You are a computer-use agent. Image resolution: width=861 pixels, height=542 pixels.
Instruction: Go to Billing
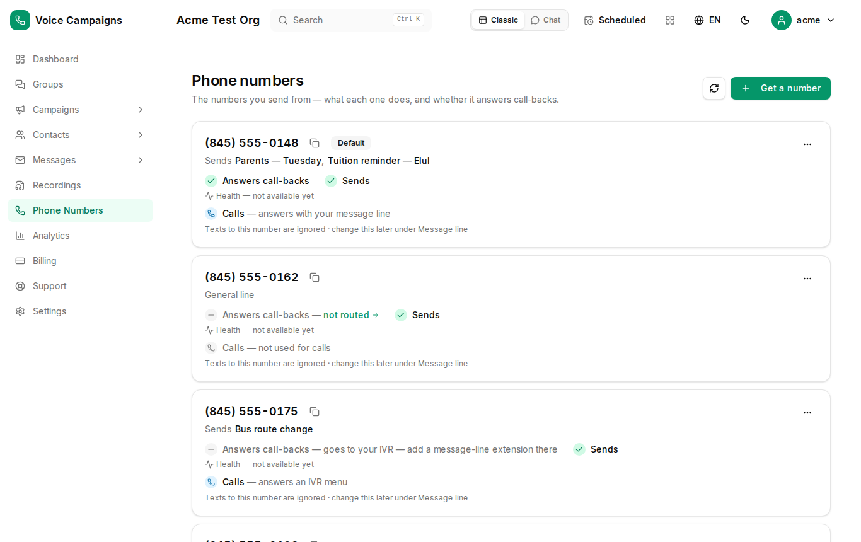pos(80,261)
